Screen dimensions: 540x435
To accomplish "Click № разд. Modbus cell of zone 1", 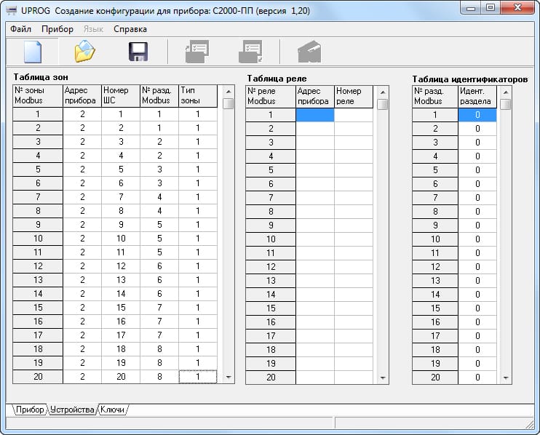I will (x=159, y=114).
